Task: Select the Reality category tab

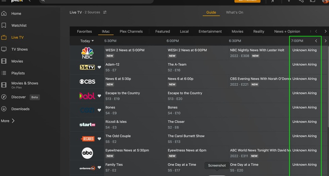Action: [x=259, y=31]
